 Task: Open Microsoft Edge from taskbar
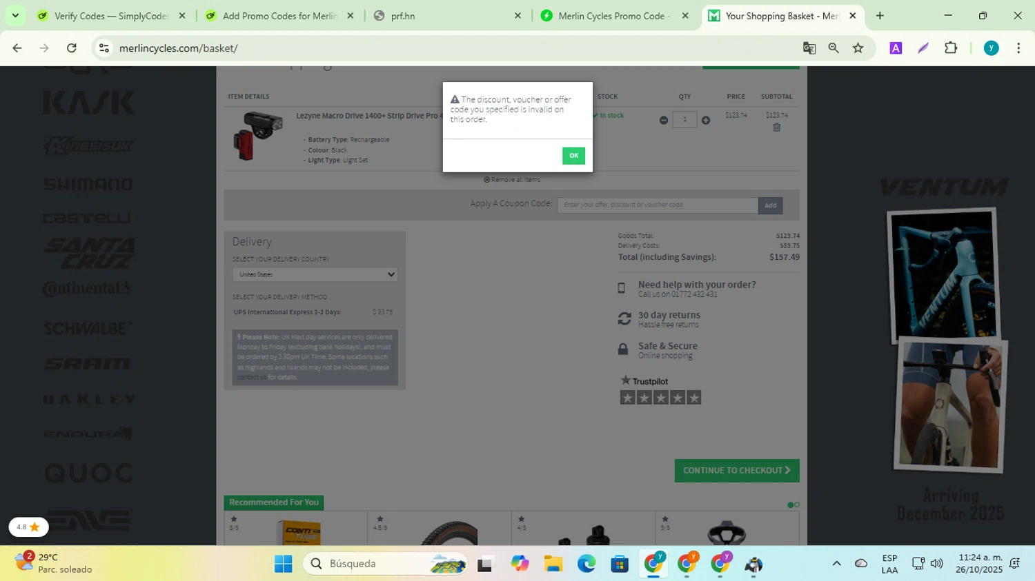pyautogui.click(x=586, y=564)
